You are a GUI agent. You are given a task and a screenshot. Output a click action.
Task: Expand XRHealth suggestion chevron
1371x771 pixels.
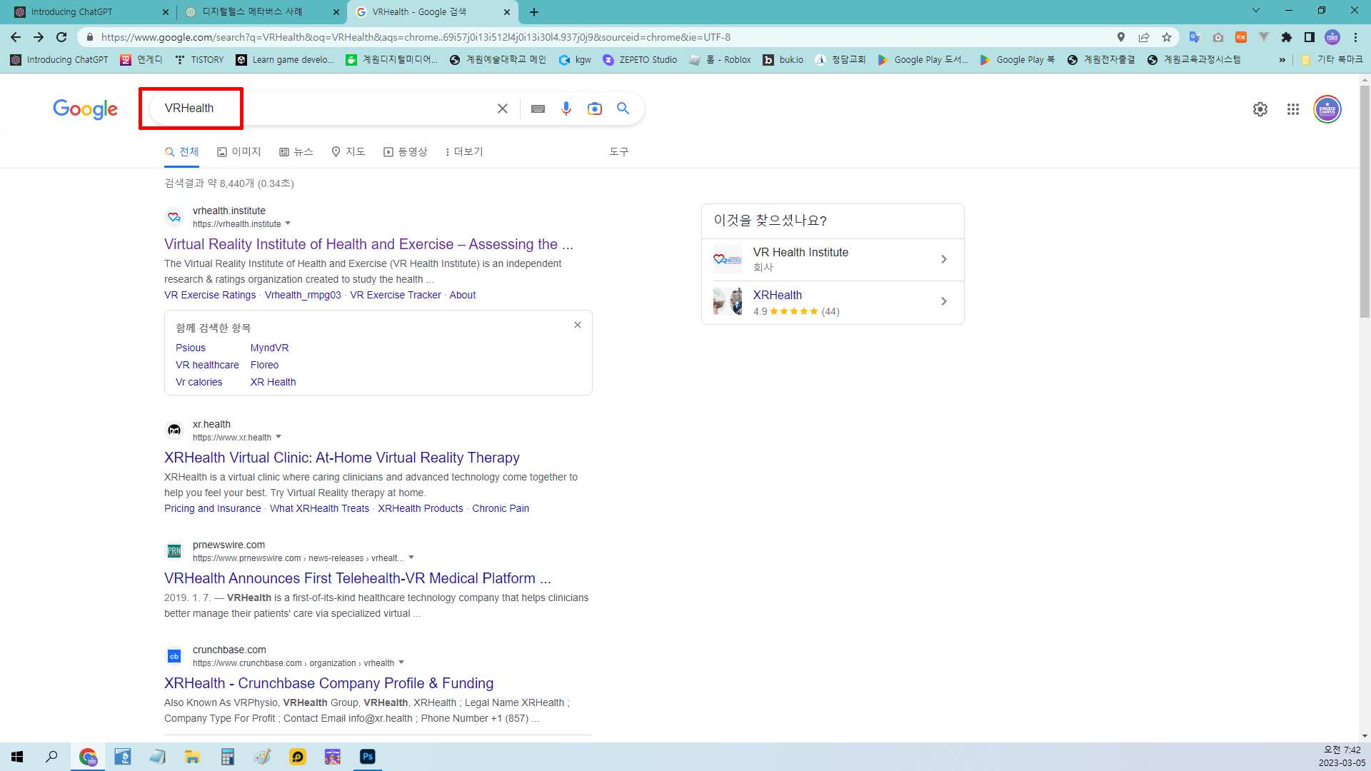944,301
